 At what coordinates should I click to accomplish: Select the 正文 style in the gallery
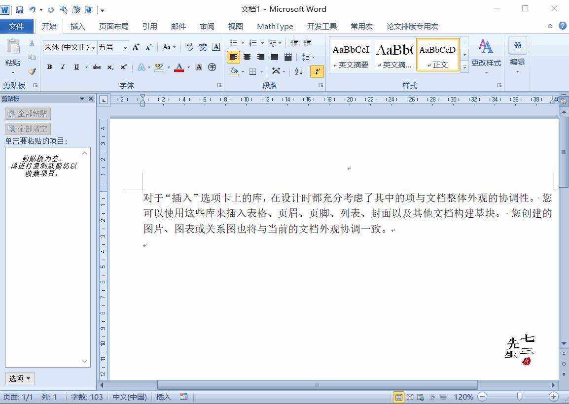coord(437,54)
